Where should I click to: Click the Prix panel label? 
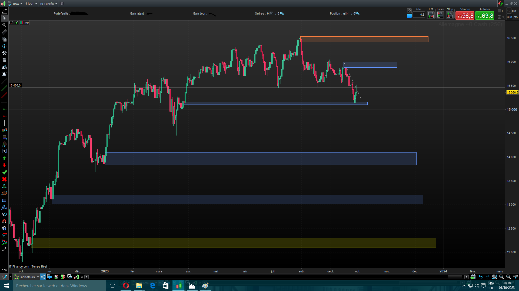(x=26, y=23)
